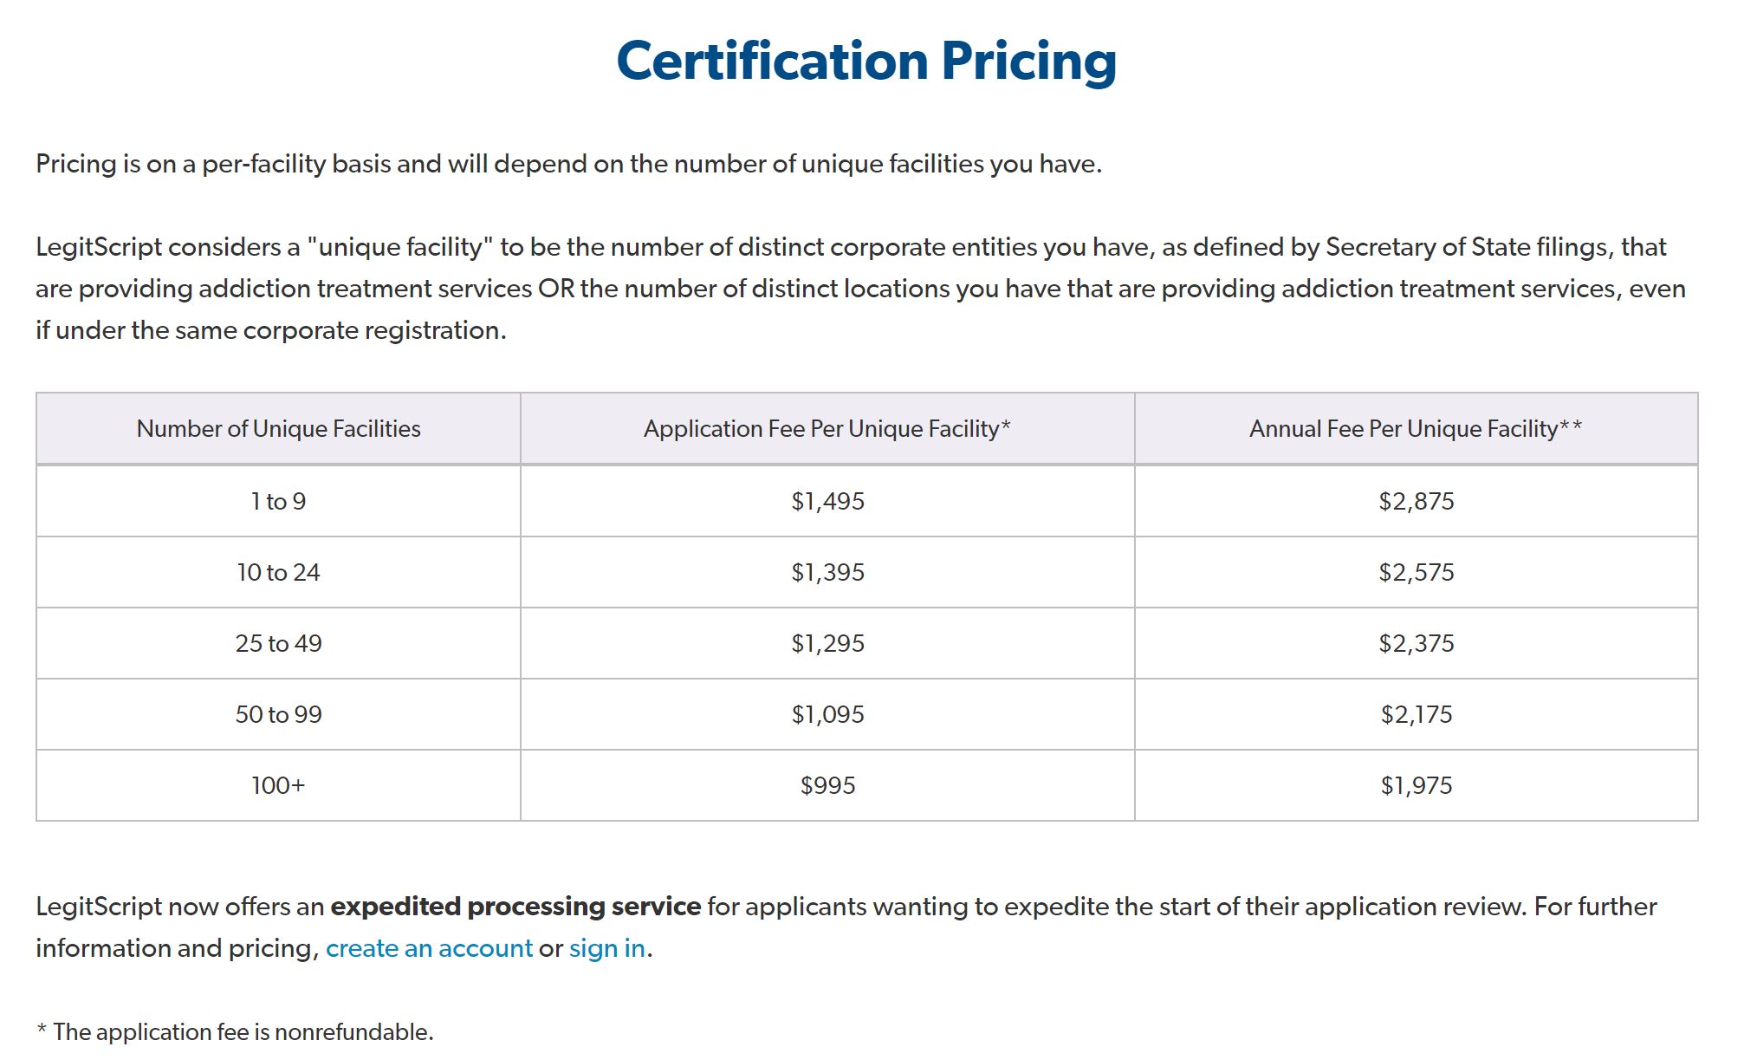Select the "100+" facilities cell
Image resolution: width=1744 pixels, height=1060 pixels.
point(278,785)
